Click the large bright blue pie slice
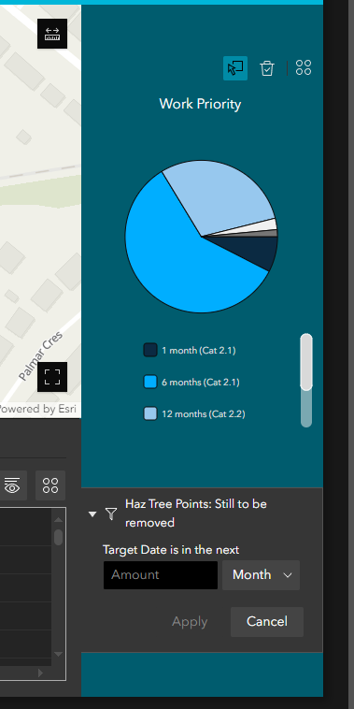The width and height of the screenshot is (354, 709). pyautogui.click(x=180, y=262)
